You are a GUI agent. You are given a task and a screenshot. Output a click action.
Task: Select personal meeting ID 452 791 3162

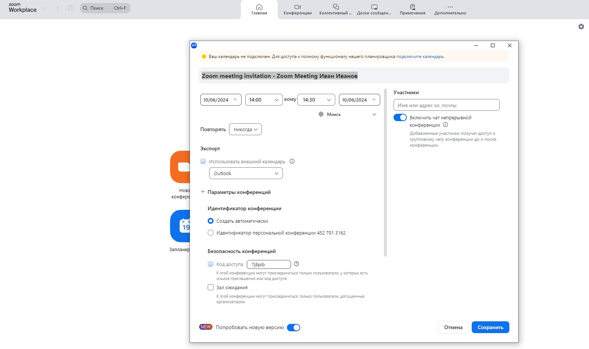pyautogui.click(x=211, y=233)
